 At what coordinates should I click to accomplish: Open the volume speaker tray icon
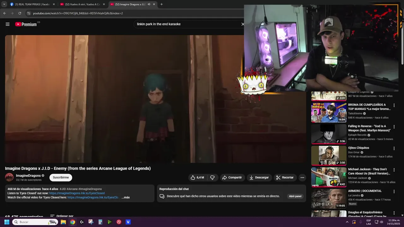(381, 222)
